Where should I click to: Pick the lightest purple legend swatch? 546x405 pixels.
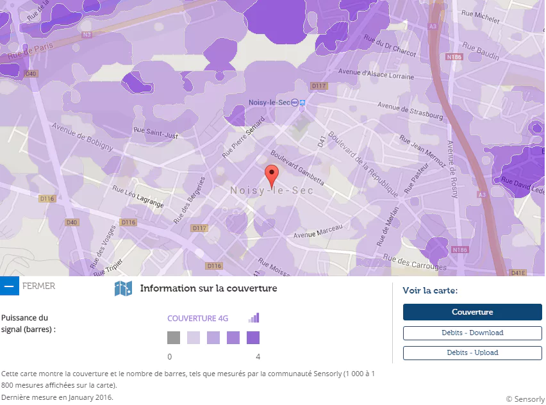(194, 338)
